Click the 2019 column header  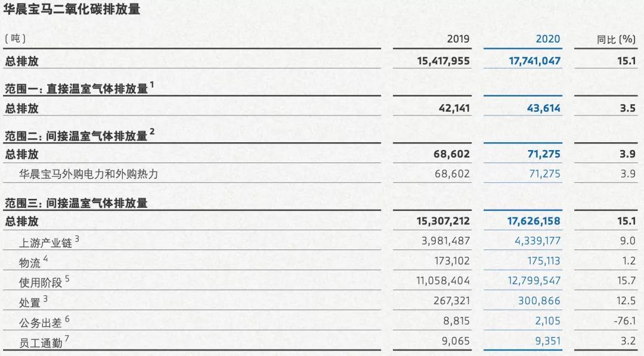(x=458, y=39)
